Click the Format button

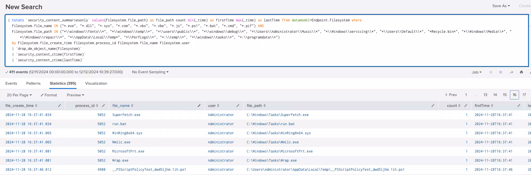[49, 95]
